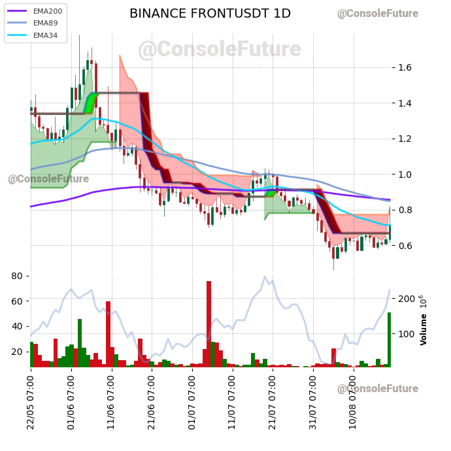Viewport: 451px width, 451px height.
Task: Click the red volume bar near 11/06
Action: 108,334
